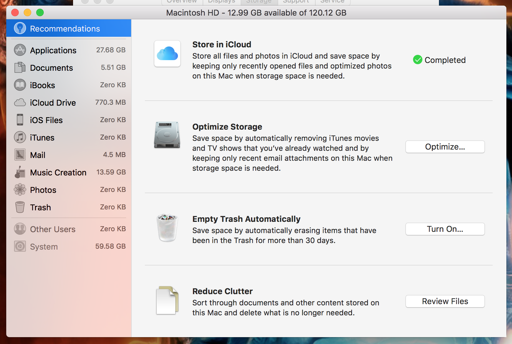Click the iBooks book icon

pos(20,85)
